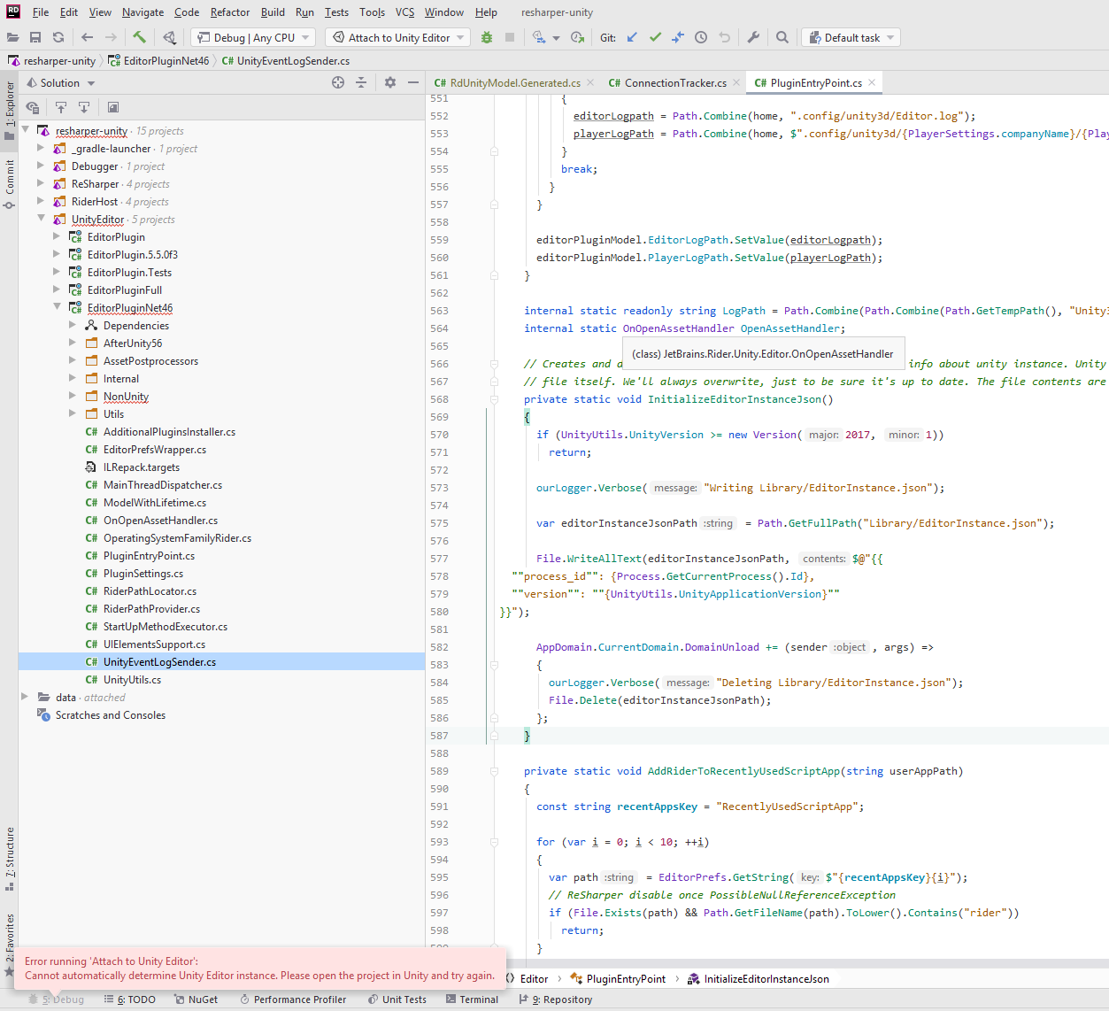This screenshot has height=1011, width=1109.
Task: Select OnOpenAssetHandler.cs in the solution tree
Action: [160, 521]
